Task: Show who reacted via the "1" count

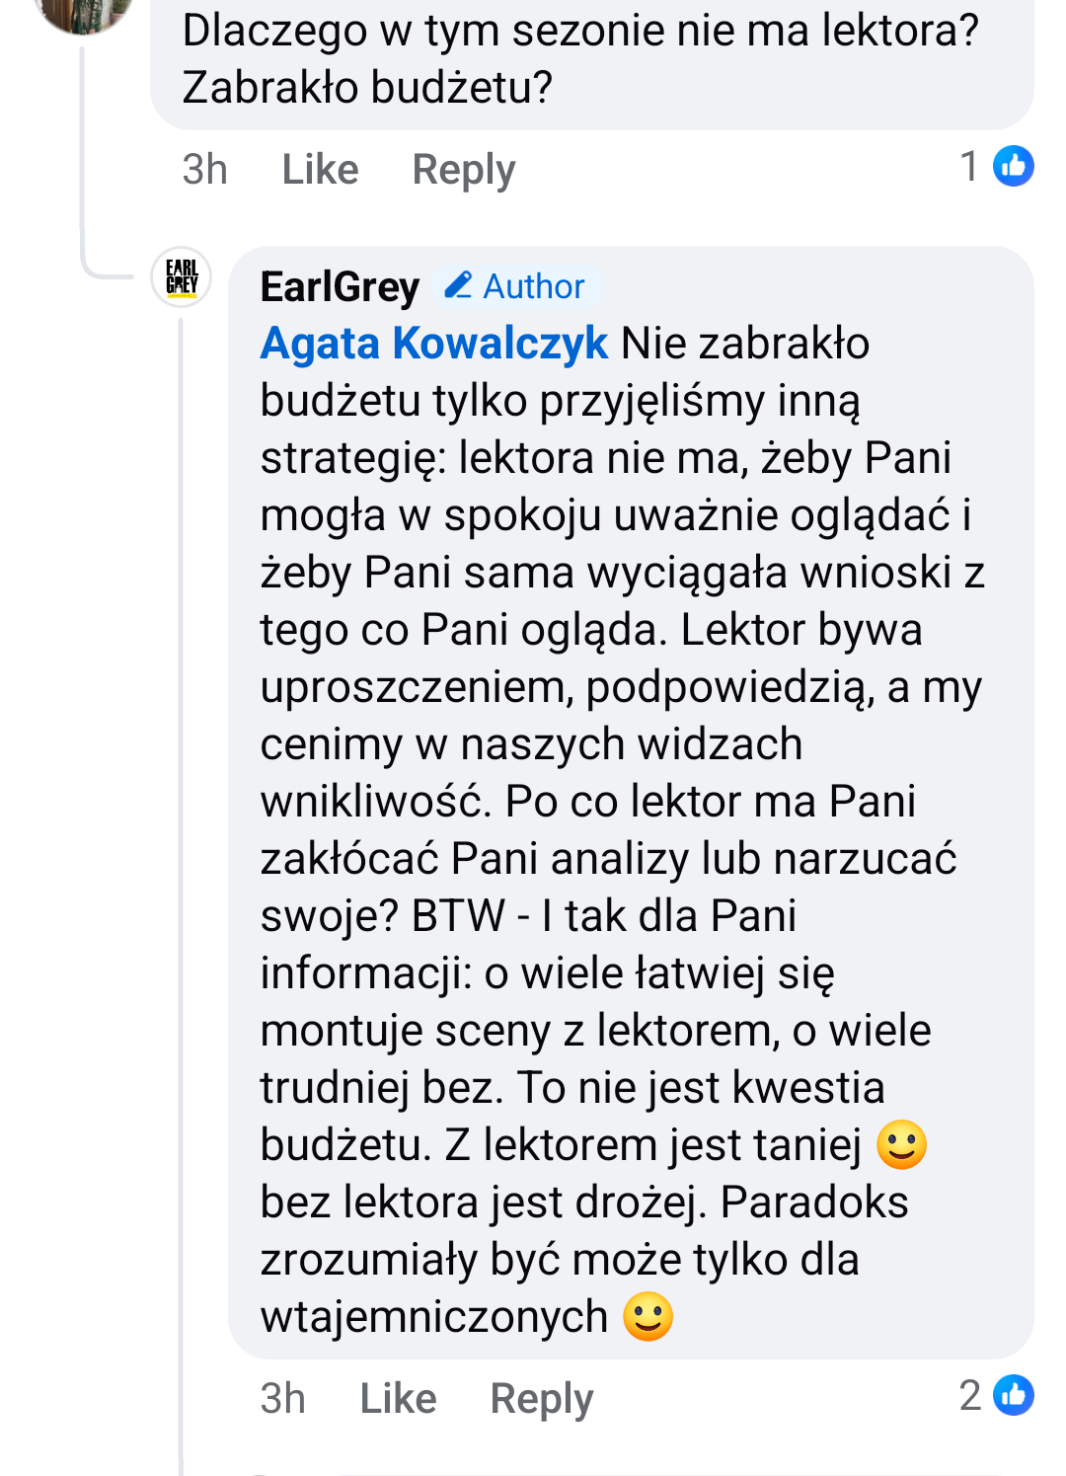Action: (969, 166)
